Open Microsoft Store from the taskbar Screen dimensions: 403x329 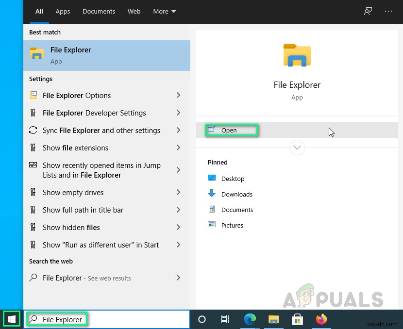297,319
